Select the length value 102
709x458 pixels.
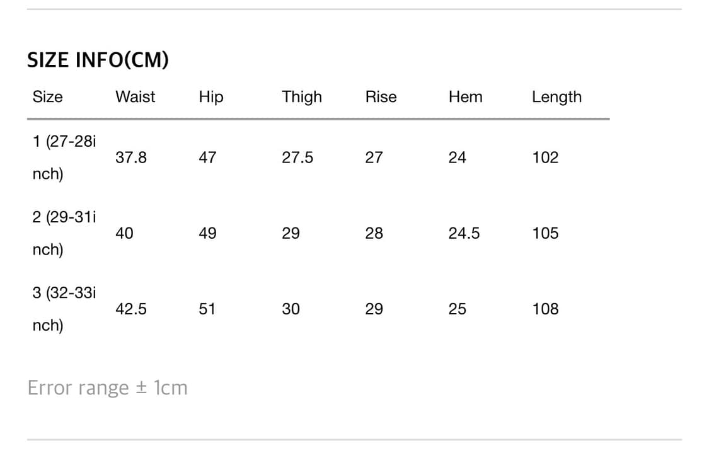click(545, 157)
